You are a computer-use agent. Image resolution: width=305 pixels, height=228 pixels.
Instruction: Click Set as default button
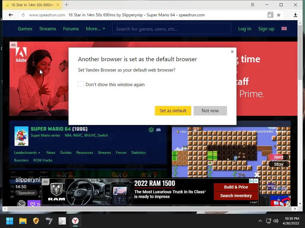point(173,111)
